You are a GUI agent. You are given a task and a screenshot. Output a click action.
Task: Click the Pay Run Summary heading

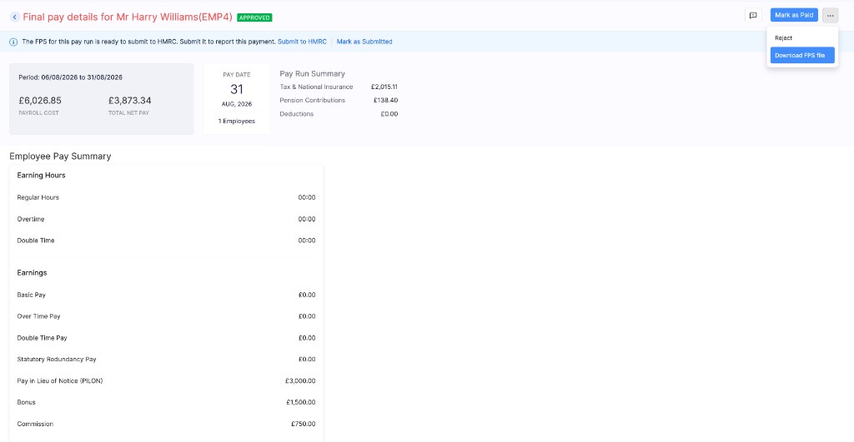pyautogui.click(x=312, y=73)
